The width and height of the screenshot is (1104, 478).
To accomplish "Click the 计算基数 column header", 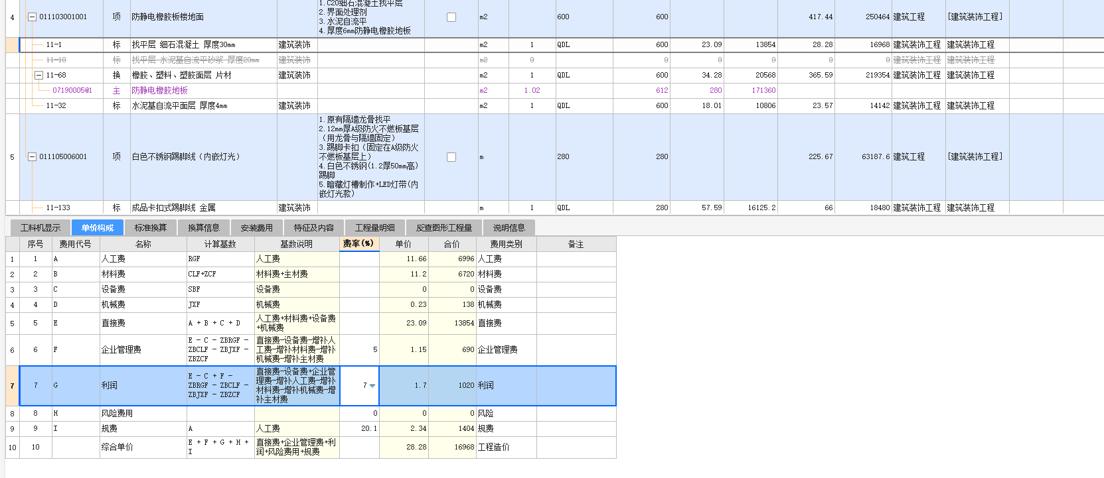I will [220, 244].
